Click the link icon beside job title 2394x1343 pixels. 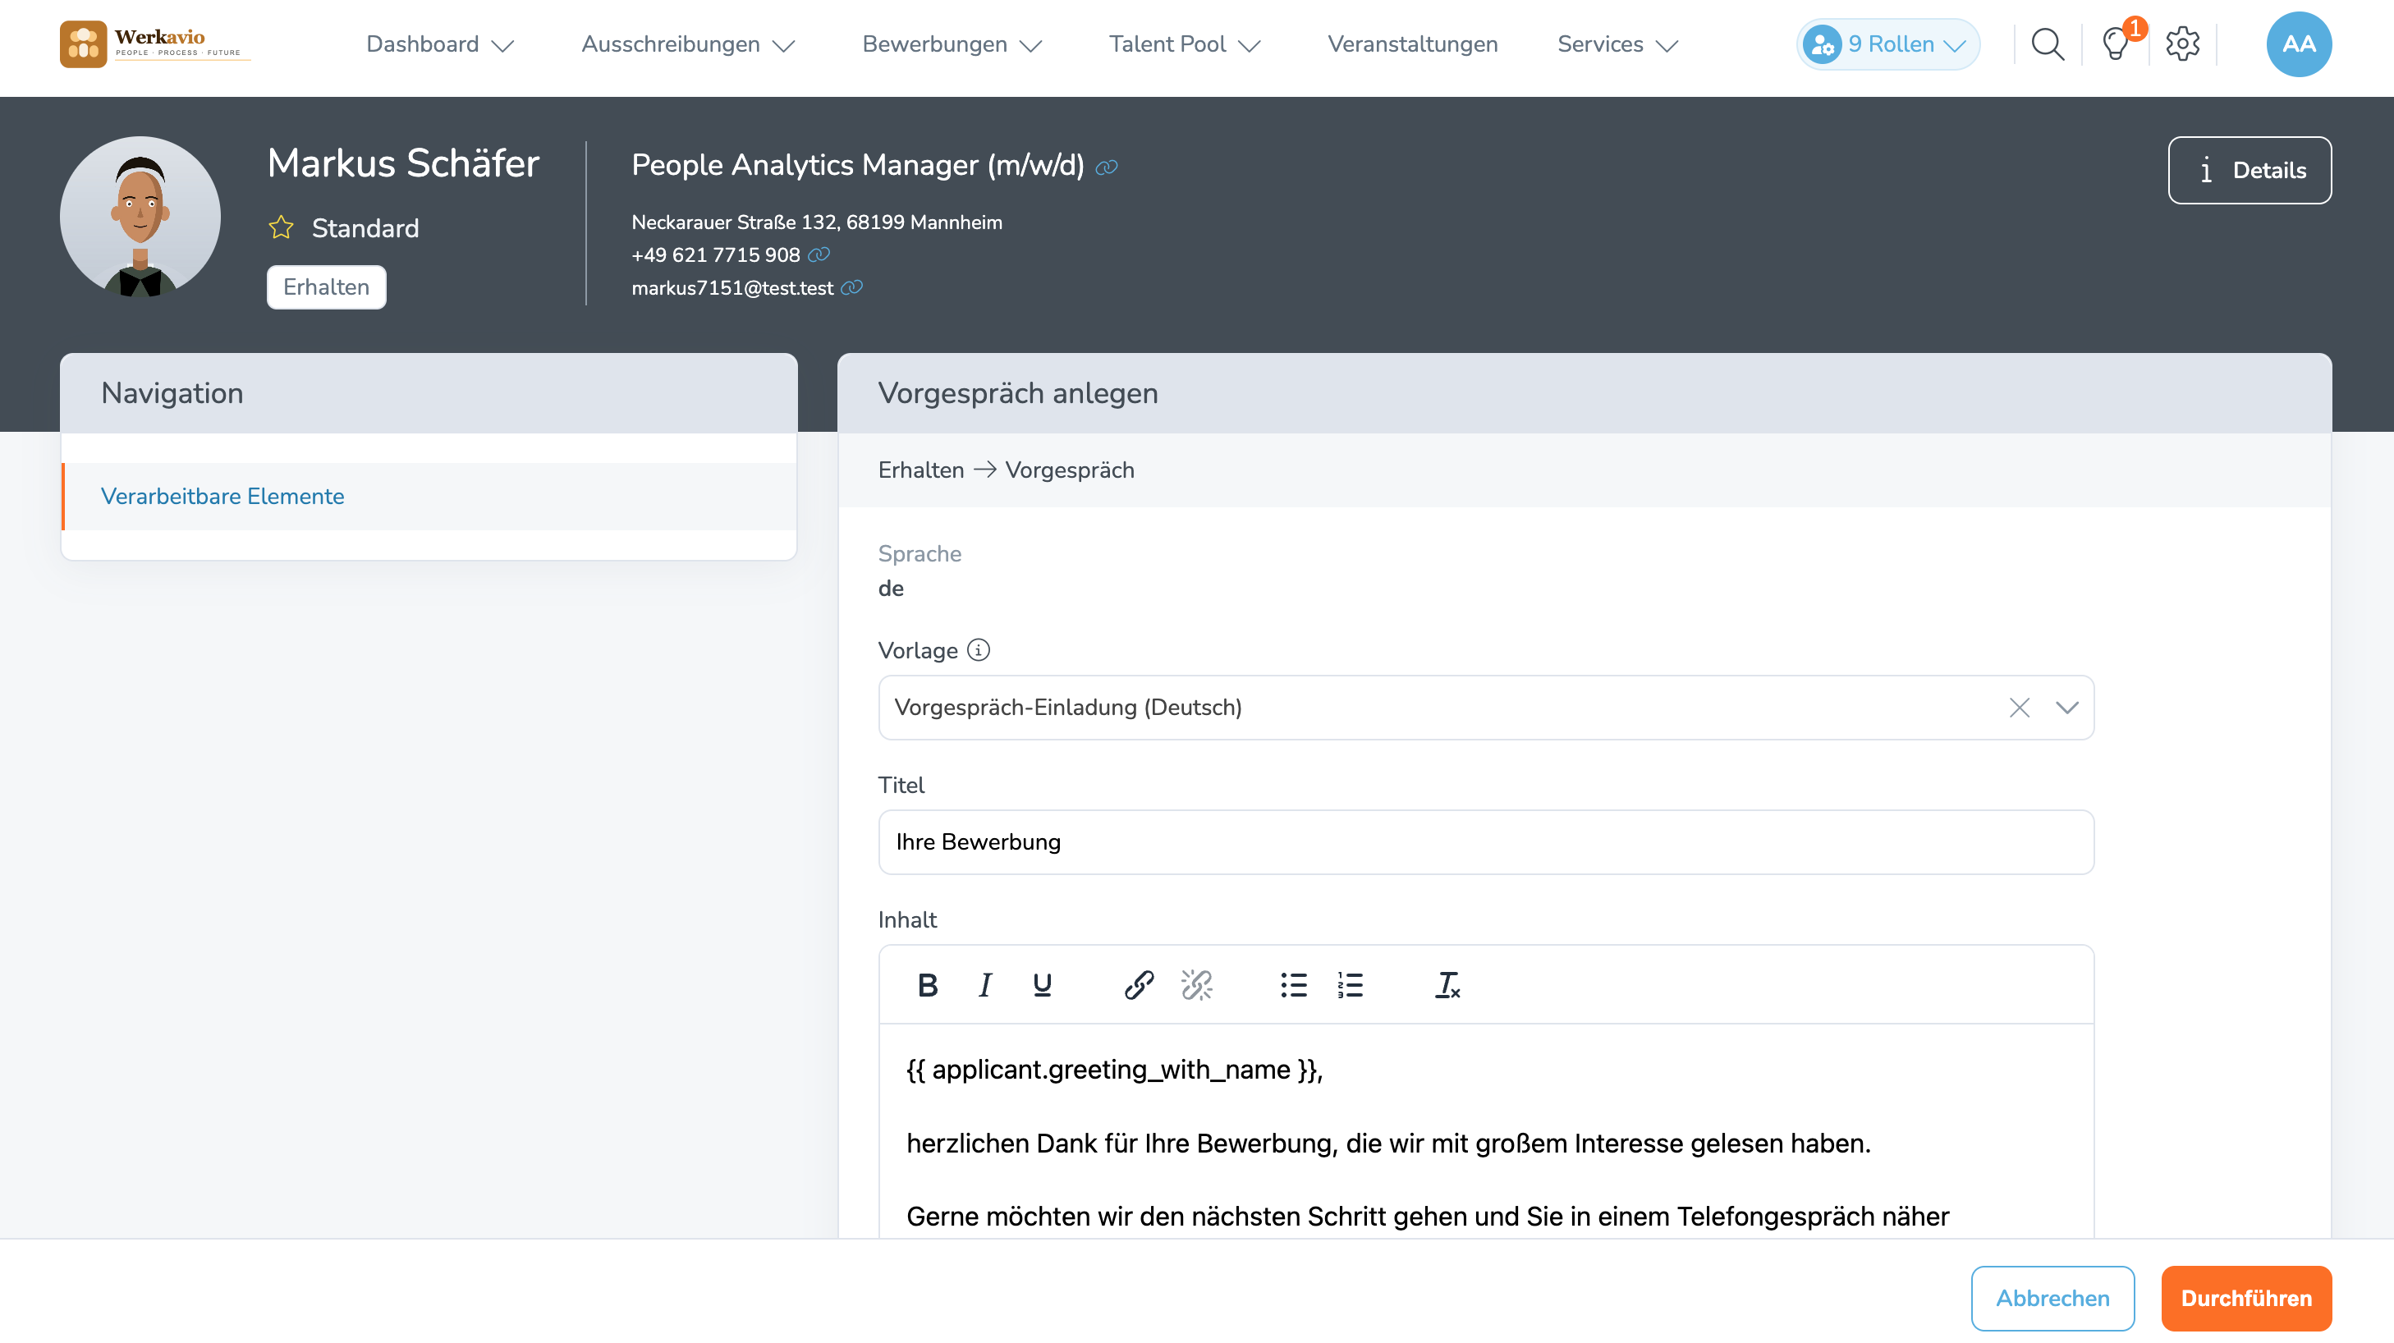(x=1106, y=167)
